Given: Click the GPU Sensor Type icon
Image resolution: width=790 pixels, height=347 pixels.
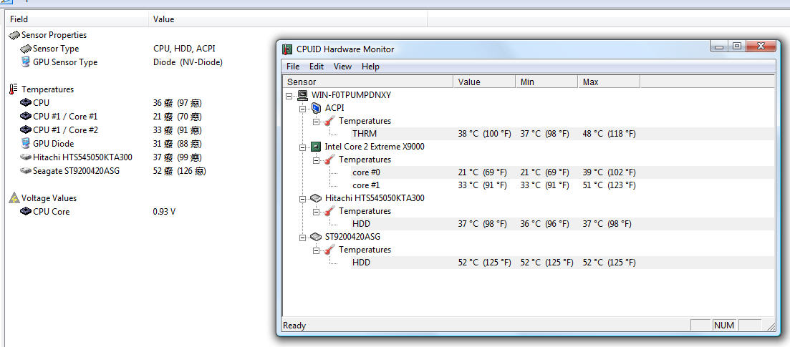Looking at the screenshot, I should pyautogui.click(x=26, y=62).
